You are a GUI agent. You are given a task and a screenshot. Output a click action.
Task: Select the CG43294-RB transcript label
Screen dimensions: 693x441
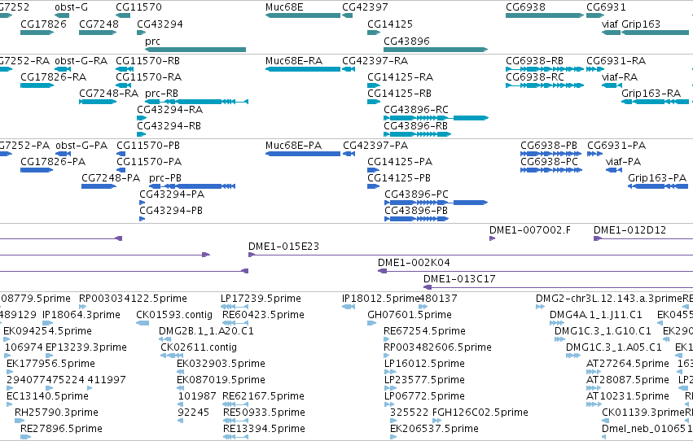tap(169, 126)
